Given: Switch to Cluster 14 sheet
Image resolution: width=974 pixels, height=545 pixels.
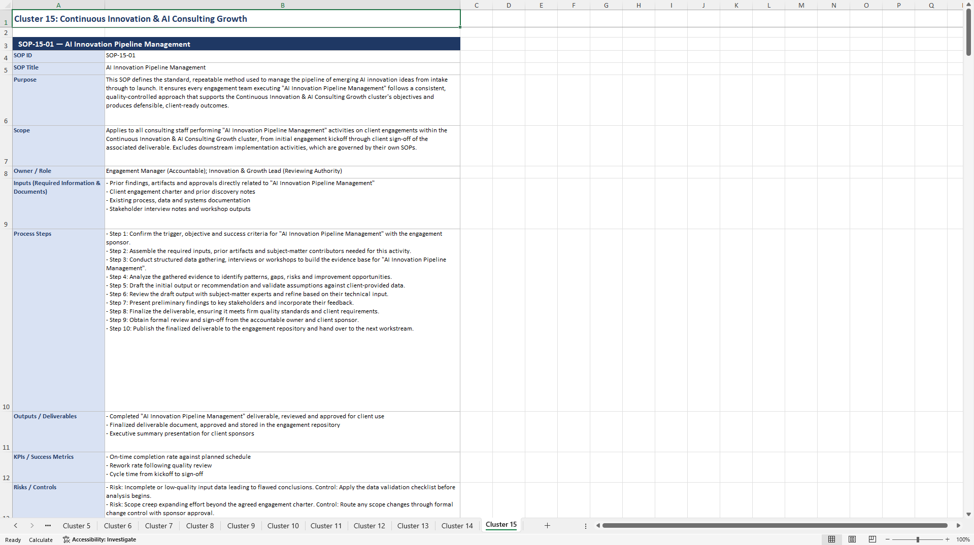Looking at the screenshot, I should click(457, 526).
